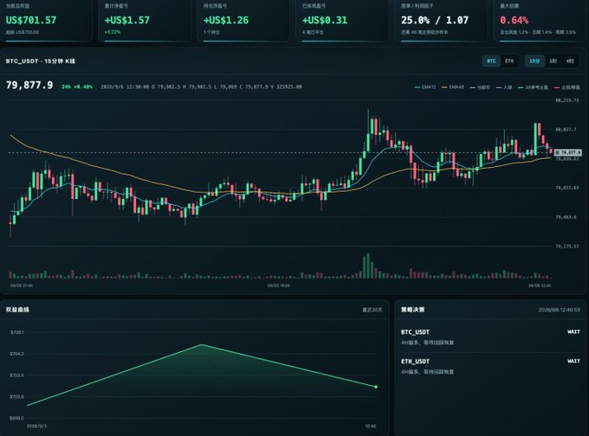Toggle the red stop-loss/take-profit legend entry (last)
Viewport: 589px width, 436px height.
566,87
